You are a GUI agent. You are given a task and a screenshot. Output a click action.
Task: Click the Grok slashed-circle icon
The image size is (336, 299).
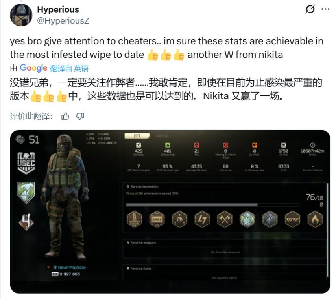point(310,9)
